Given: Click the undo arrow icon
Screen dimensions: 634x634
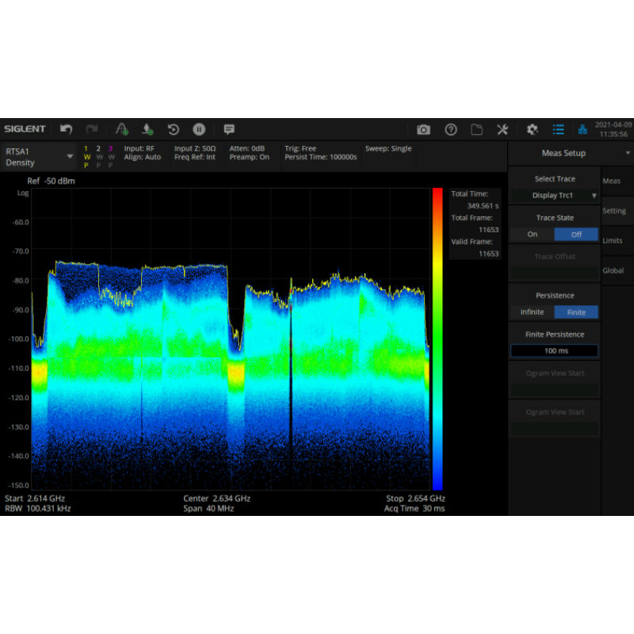Looking at the screenshot, I should coord(67,129).
